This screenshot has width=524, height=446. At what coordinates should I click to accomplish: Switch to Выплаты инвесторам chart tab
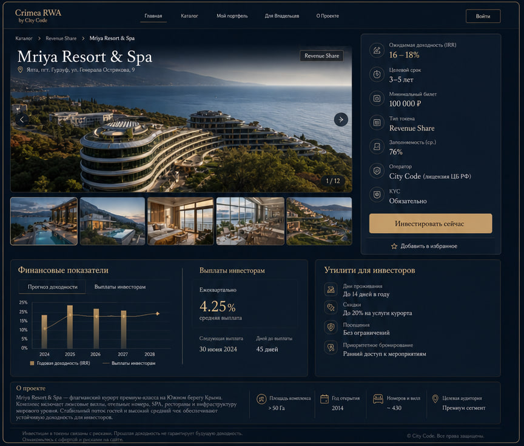tap(119, 287)
